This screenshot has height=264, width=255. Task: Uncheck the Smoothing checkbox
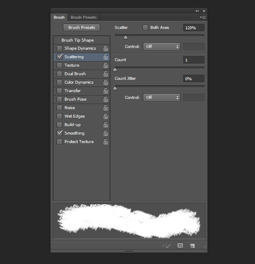coord(59,133)
